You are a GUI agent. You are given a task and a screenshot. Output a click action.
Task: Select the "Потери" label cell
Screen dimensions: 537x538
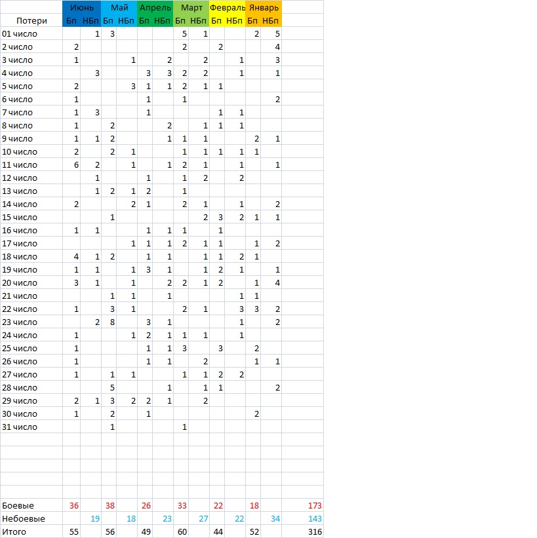[31, 21]
